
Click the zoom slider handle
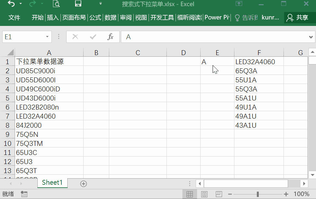258,194
